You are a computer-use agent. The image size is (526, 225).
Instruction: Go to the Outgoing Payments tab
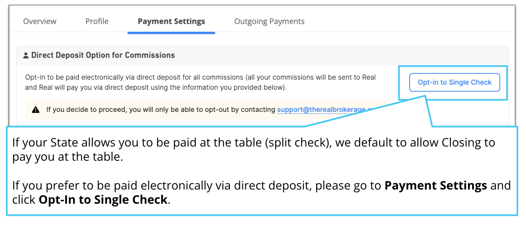[269, 21]
